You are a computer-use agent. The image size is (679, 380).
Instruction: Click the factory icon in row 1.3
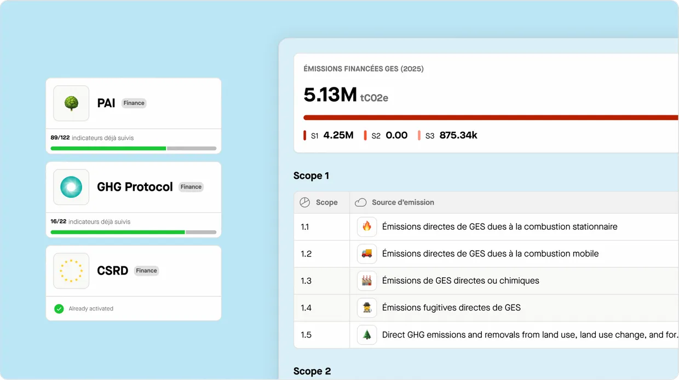[x=367, y=280]
